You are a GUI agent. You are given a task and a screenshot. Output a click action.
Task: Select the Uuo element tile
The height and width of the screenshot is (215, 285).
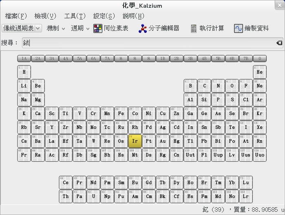[x=260, y=155]
